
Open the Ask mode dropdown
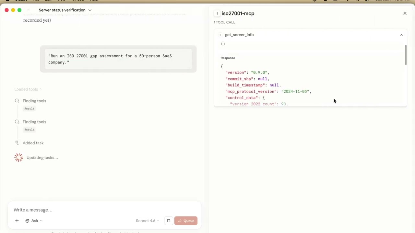pos(34,221)
